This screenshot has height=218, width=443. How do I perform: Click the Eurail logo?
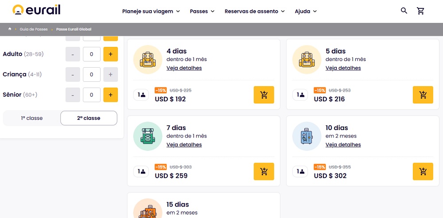(36, 10)
